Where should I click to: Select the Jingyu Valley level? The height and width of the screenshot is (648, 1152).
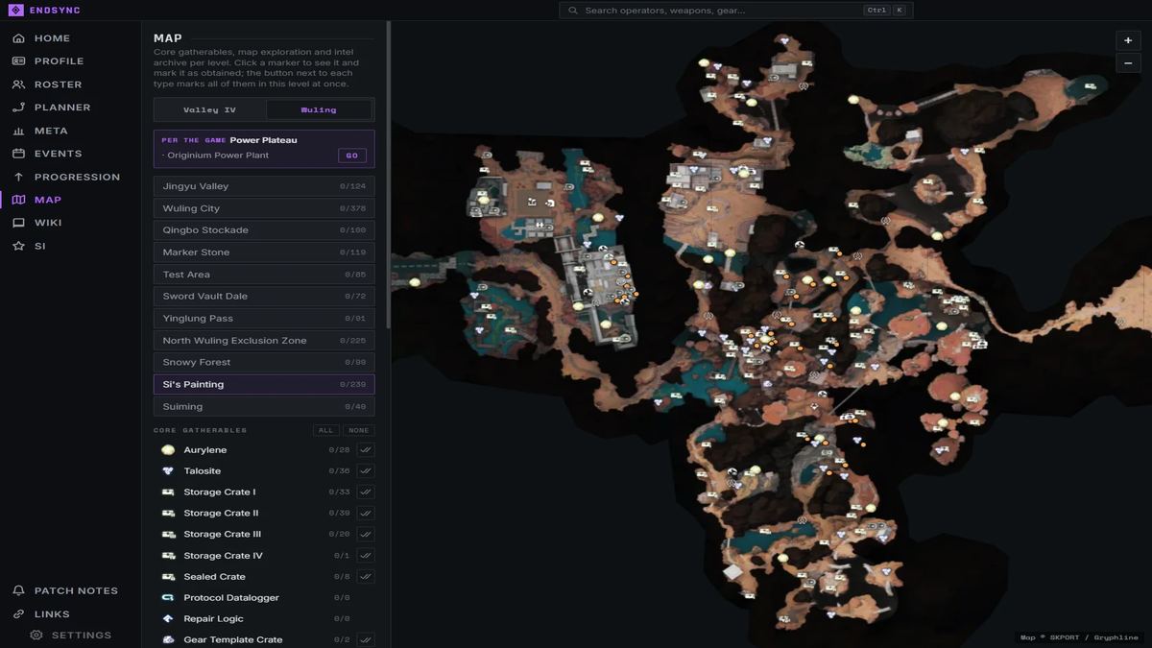click(x=264, y=186)
